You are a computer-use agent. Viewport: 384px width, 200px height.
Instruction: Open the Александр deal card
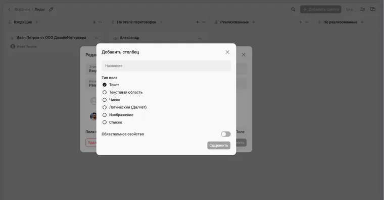(129, 38)
